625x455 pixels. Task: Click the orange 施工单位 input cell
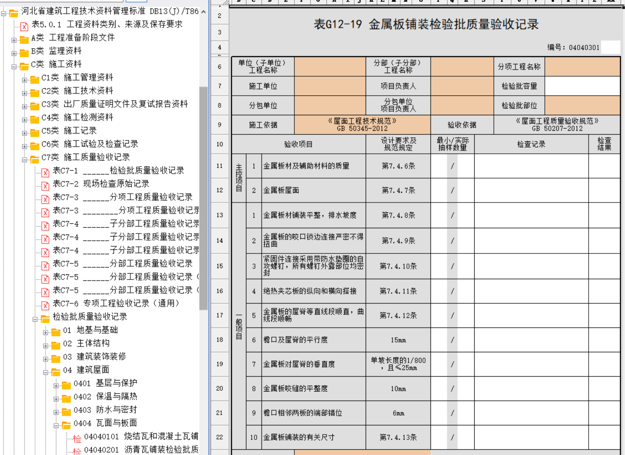pyautogui.click(x=330, y=86)
